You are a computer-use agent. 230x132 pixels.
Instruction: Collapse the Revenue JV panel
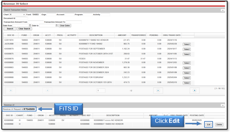[x=223, y=105]
